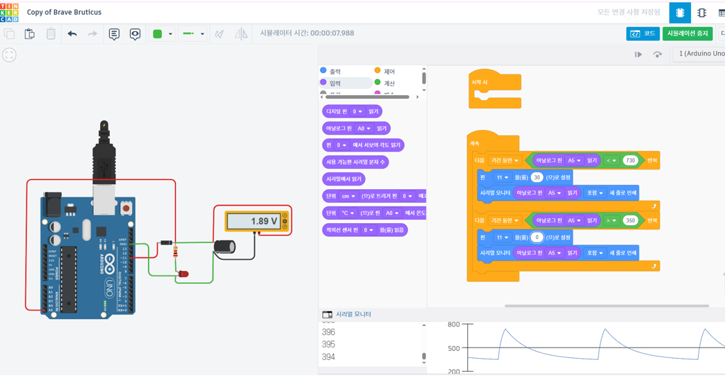The image size is (725, 376).
Task: Open the wire color dropdown
Action: 162,33
